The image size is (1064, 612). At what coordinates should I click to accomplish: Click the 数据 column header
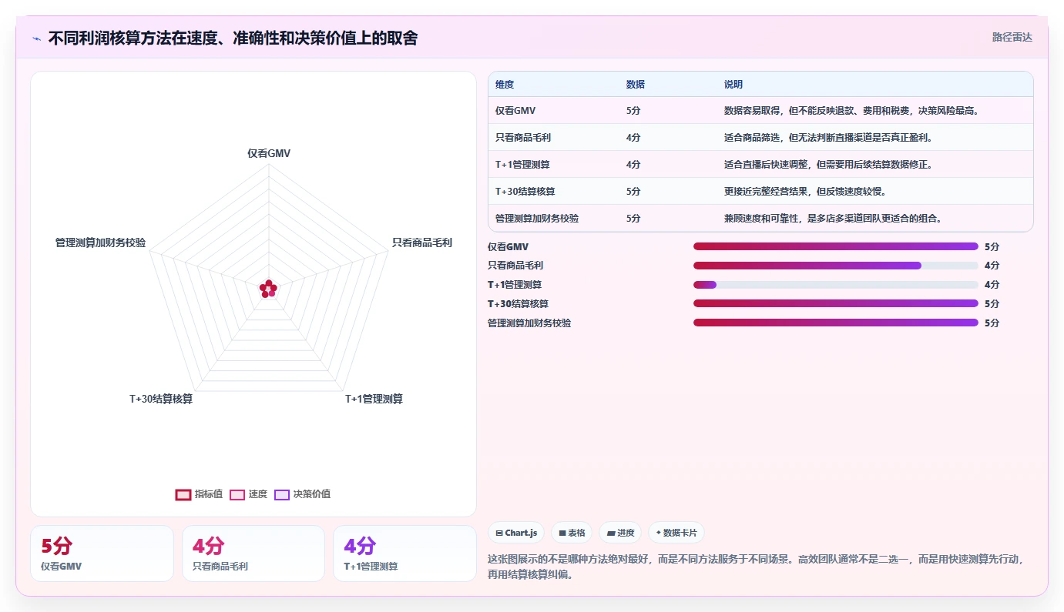click(636, 85)
